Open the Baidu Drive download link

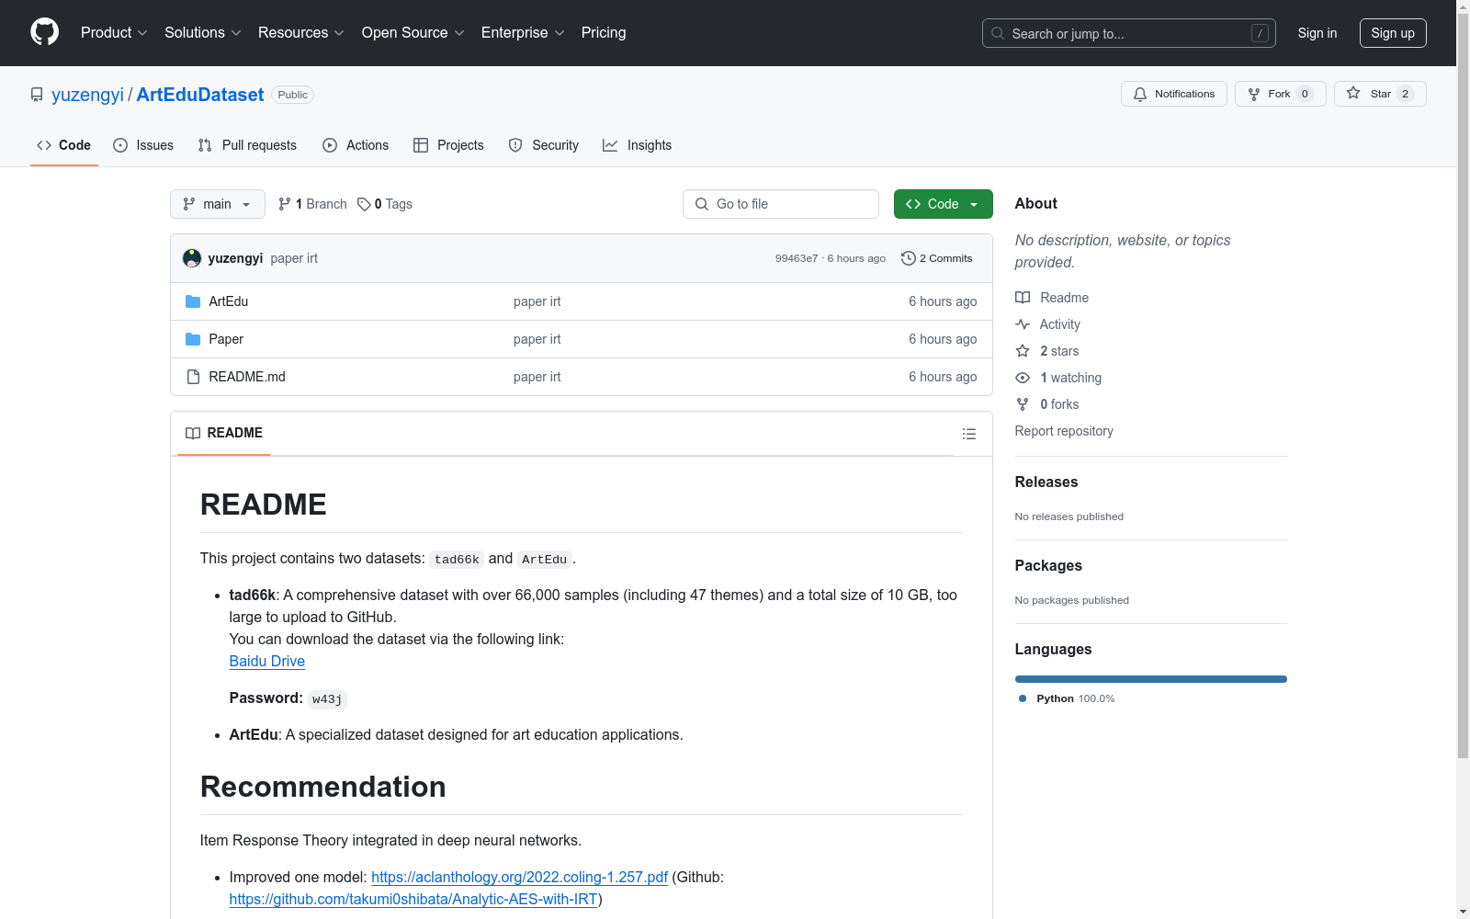pyautogui.click(x=267, y=661)
